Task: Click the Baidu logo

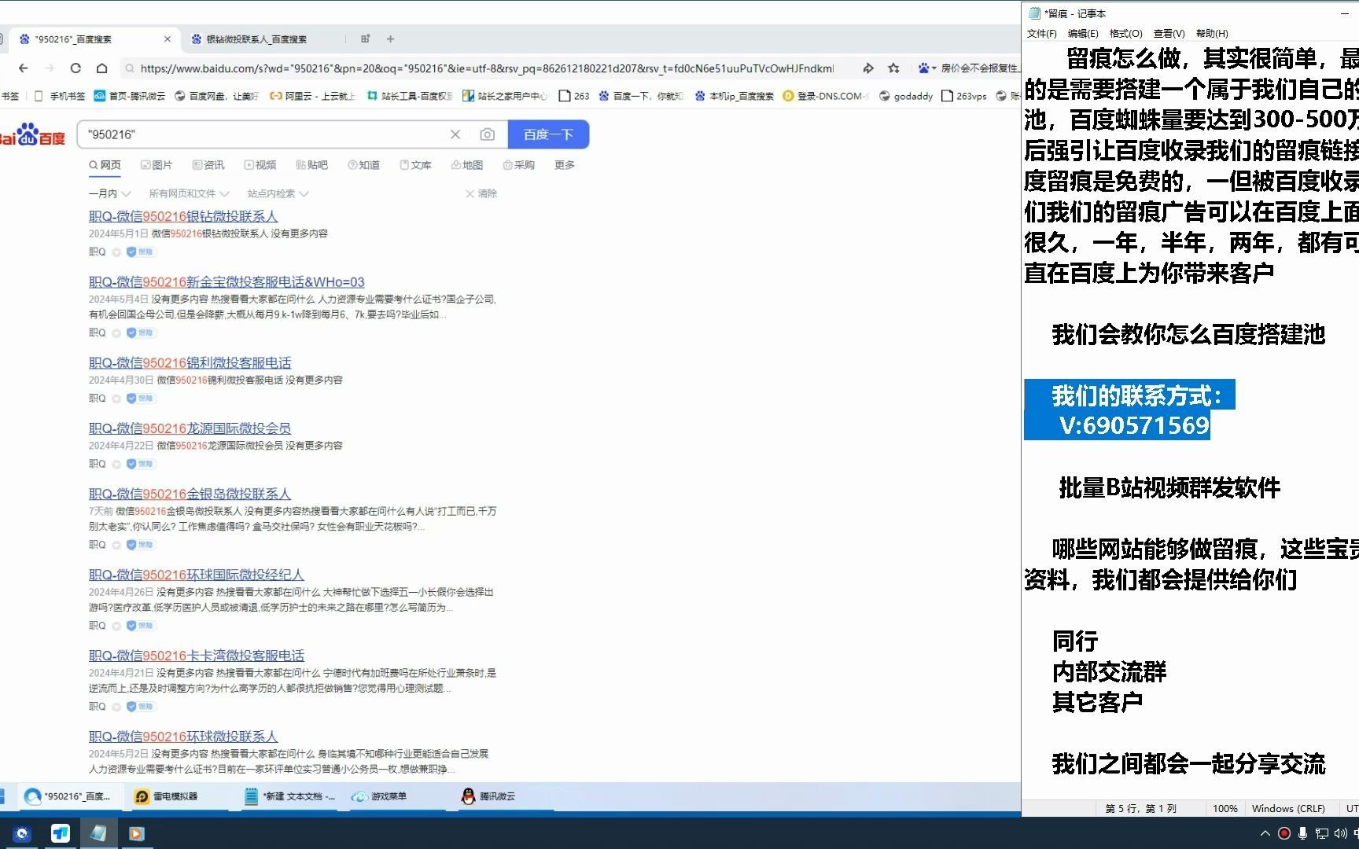Action: pos(31,134)
